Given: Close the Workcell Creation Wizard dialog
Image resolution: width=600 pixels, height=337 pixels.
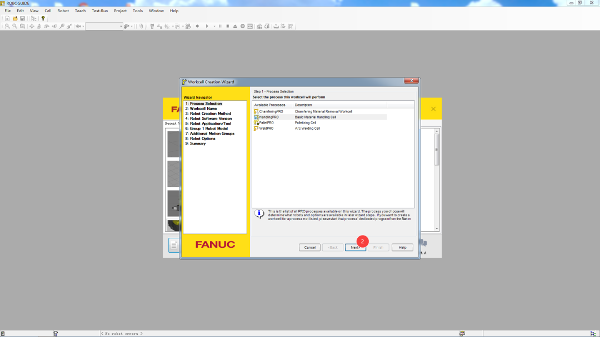Looking at the screenshot, I should 411,80.
